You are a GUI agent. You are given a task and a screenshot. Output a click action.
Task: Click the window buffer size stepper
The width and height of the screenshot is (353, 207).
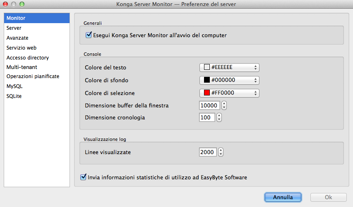[x=224, y=105]
